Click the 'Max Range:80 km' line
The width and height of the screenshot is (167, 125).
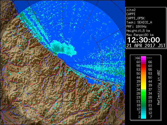click(x=140, y=35)
